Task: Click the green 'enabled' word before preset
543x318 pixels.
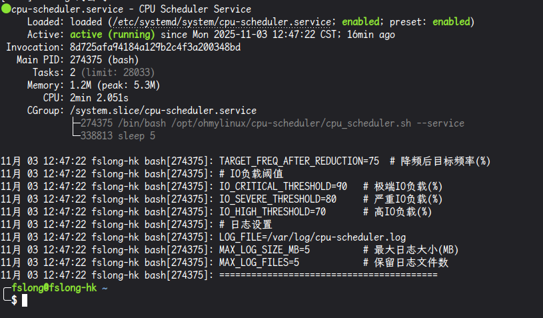Action: (x=360, y=22)
